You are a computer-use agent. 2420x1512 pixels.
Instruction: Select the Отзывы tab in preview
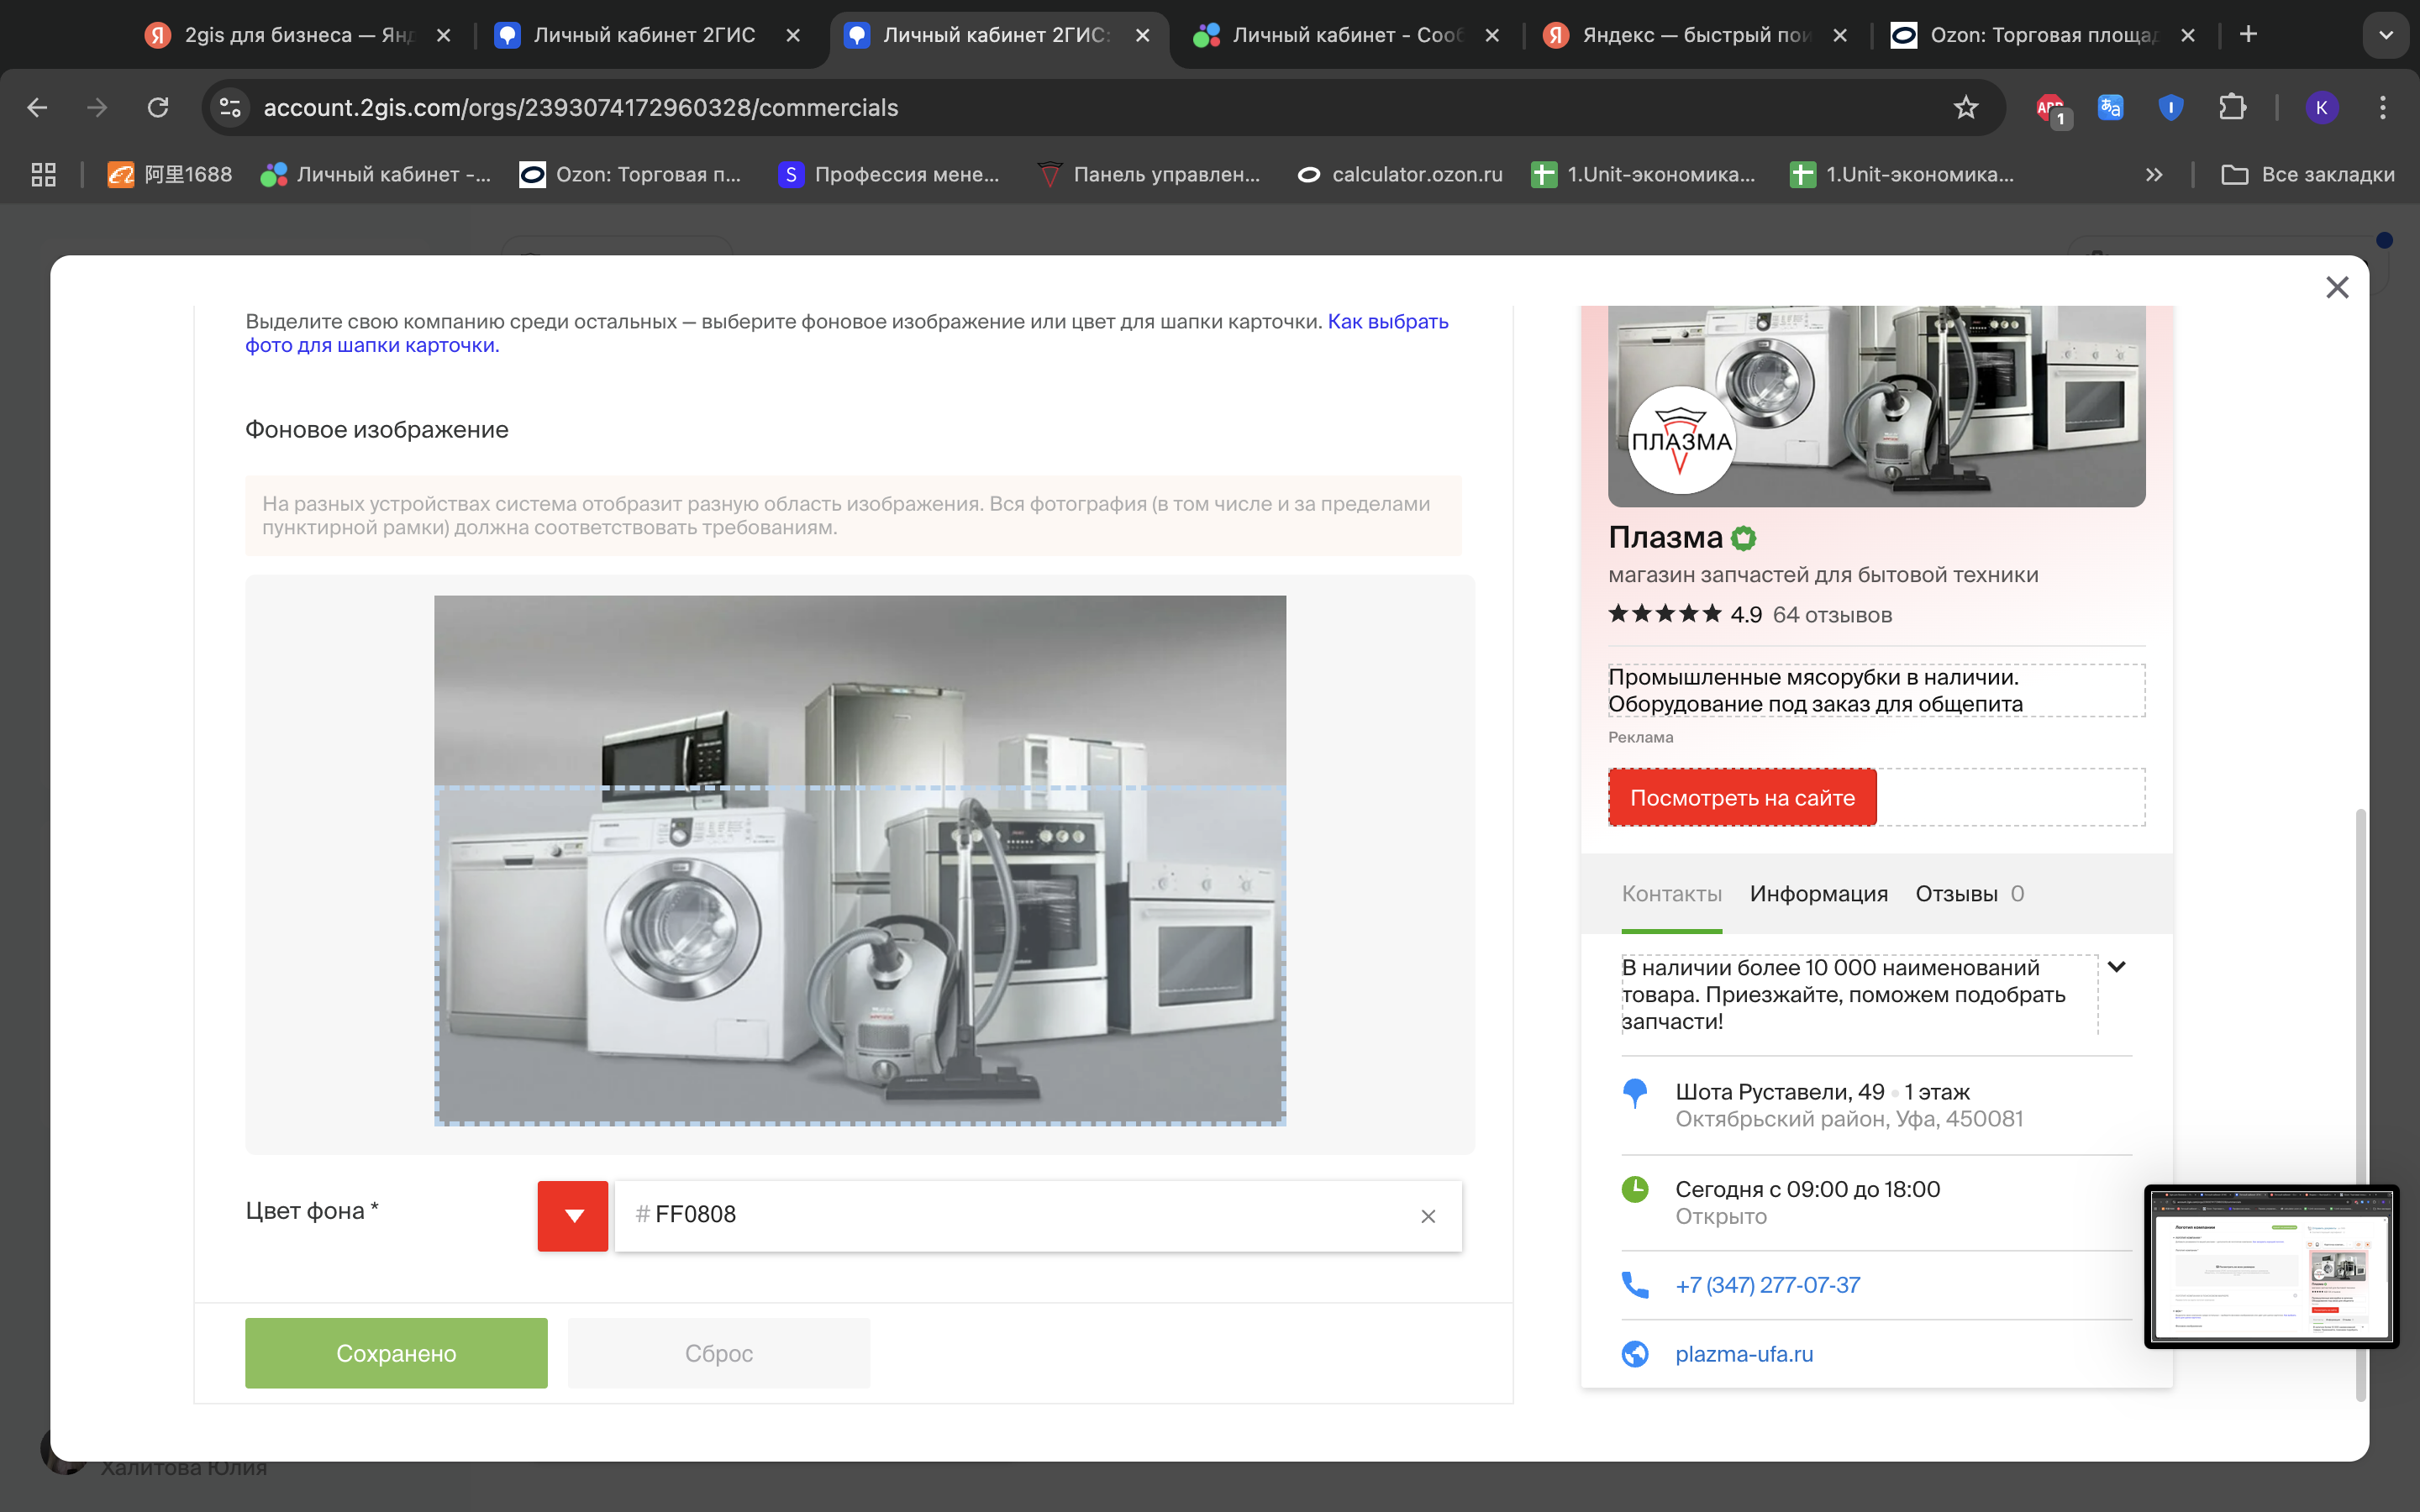pyautogui.click(x=1956, y=894)
